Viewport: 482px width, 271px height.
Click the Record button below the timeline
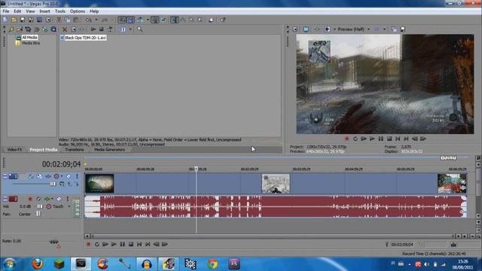tap(89, 244)
